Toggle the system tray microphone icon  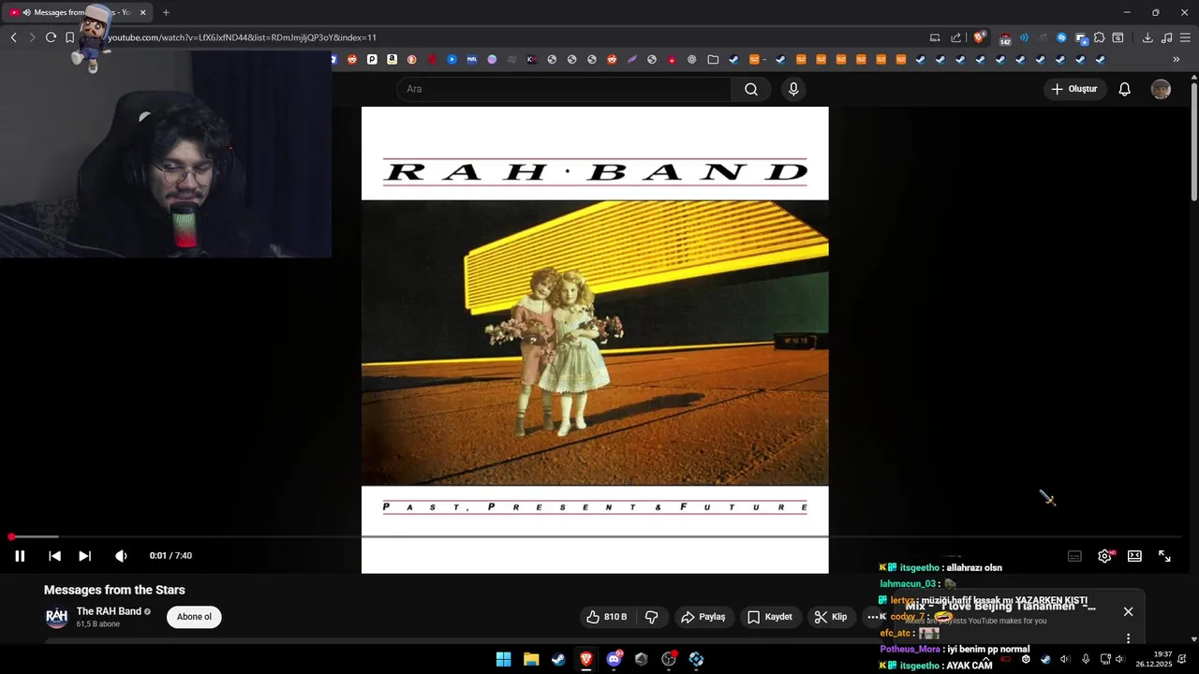coord(1085,659)
